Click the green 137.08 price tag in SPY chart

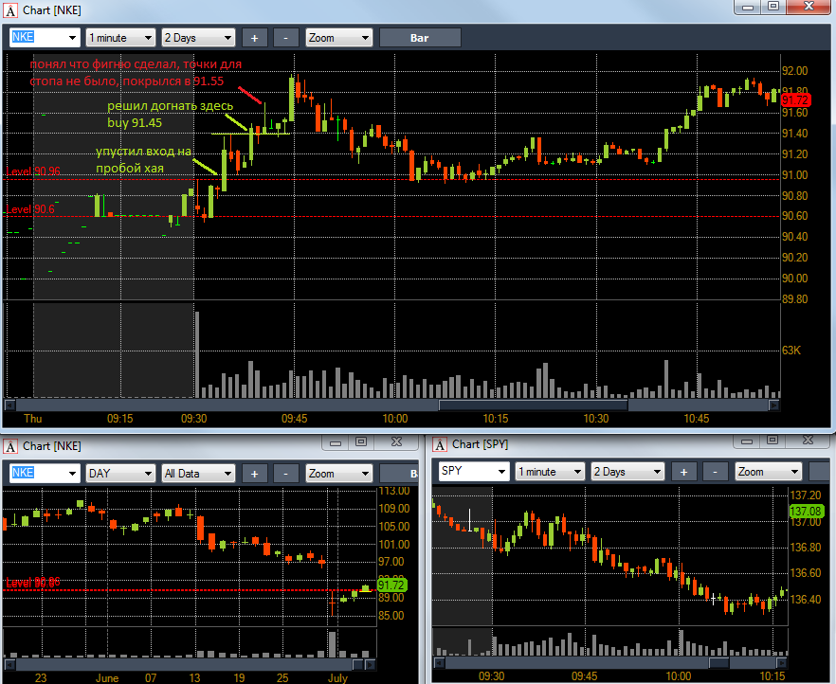tap(806, 512)
